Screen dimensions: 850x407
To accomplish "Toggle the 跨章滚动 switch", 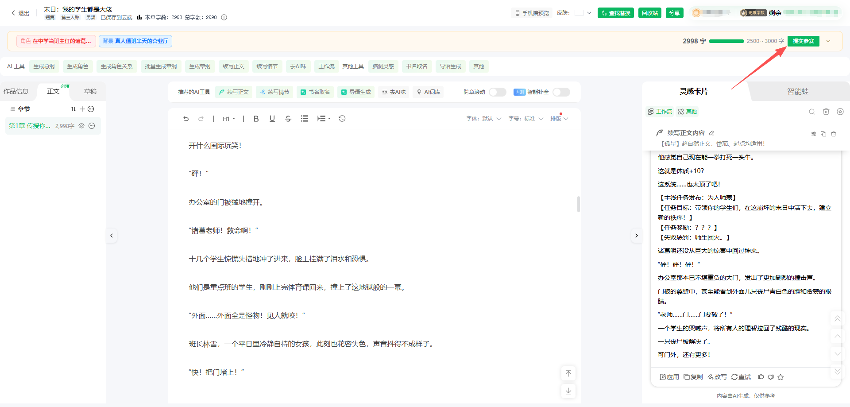I will click(498, 92).
